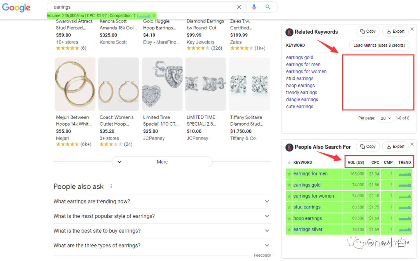The image size is (420, 261).
Task: Open the Per page dropdown showing 20
Action: tap(385, 118)
